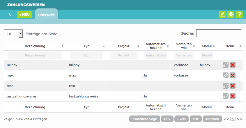Click the back arrow icon
The height and width of the screenshot is (128, 246).
click(10, 14)
